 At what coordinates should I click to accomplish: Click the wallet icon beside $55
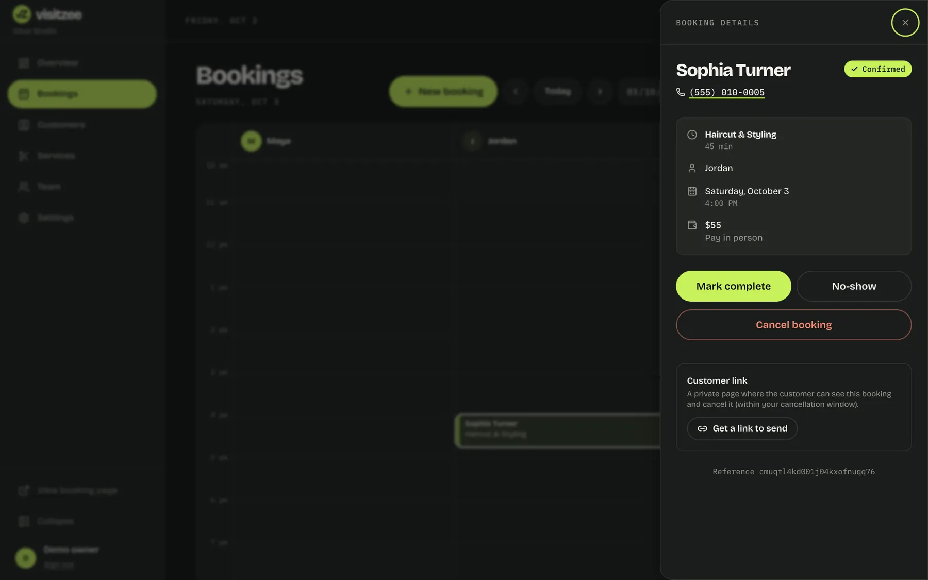click(x=692, y=225)
